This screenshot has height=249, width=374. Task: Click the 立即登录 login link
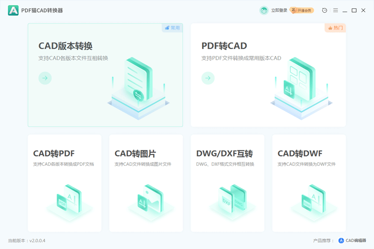279,10
